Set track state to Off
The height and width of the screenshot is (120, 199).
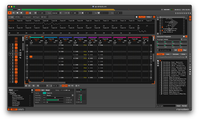tap(43, 90)
